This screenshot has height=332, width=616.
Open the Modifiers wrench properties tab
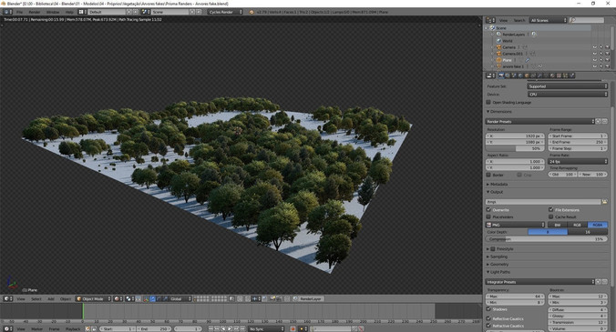[x=539, y=75]
